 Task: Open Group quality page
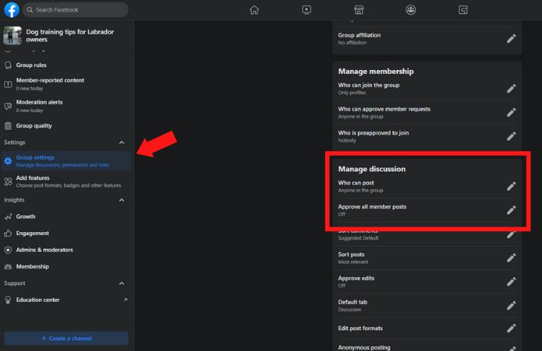coord(65,126)
